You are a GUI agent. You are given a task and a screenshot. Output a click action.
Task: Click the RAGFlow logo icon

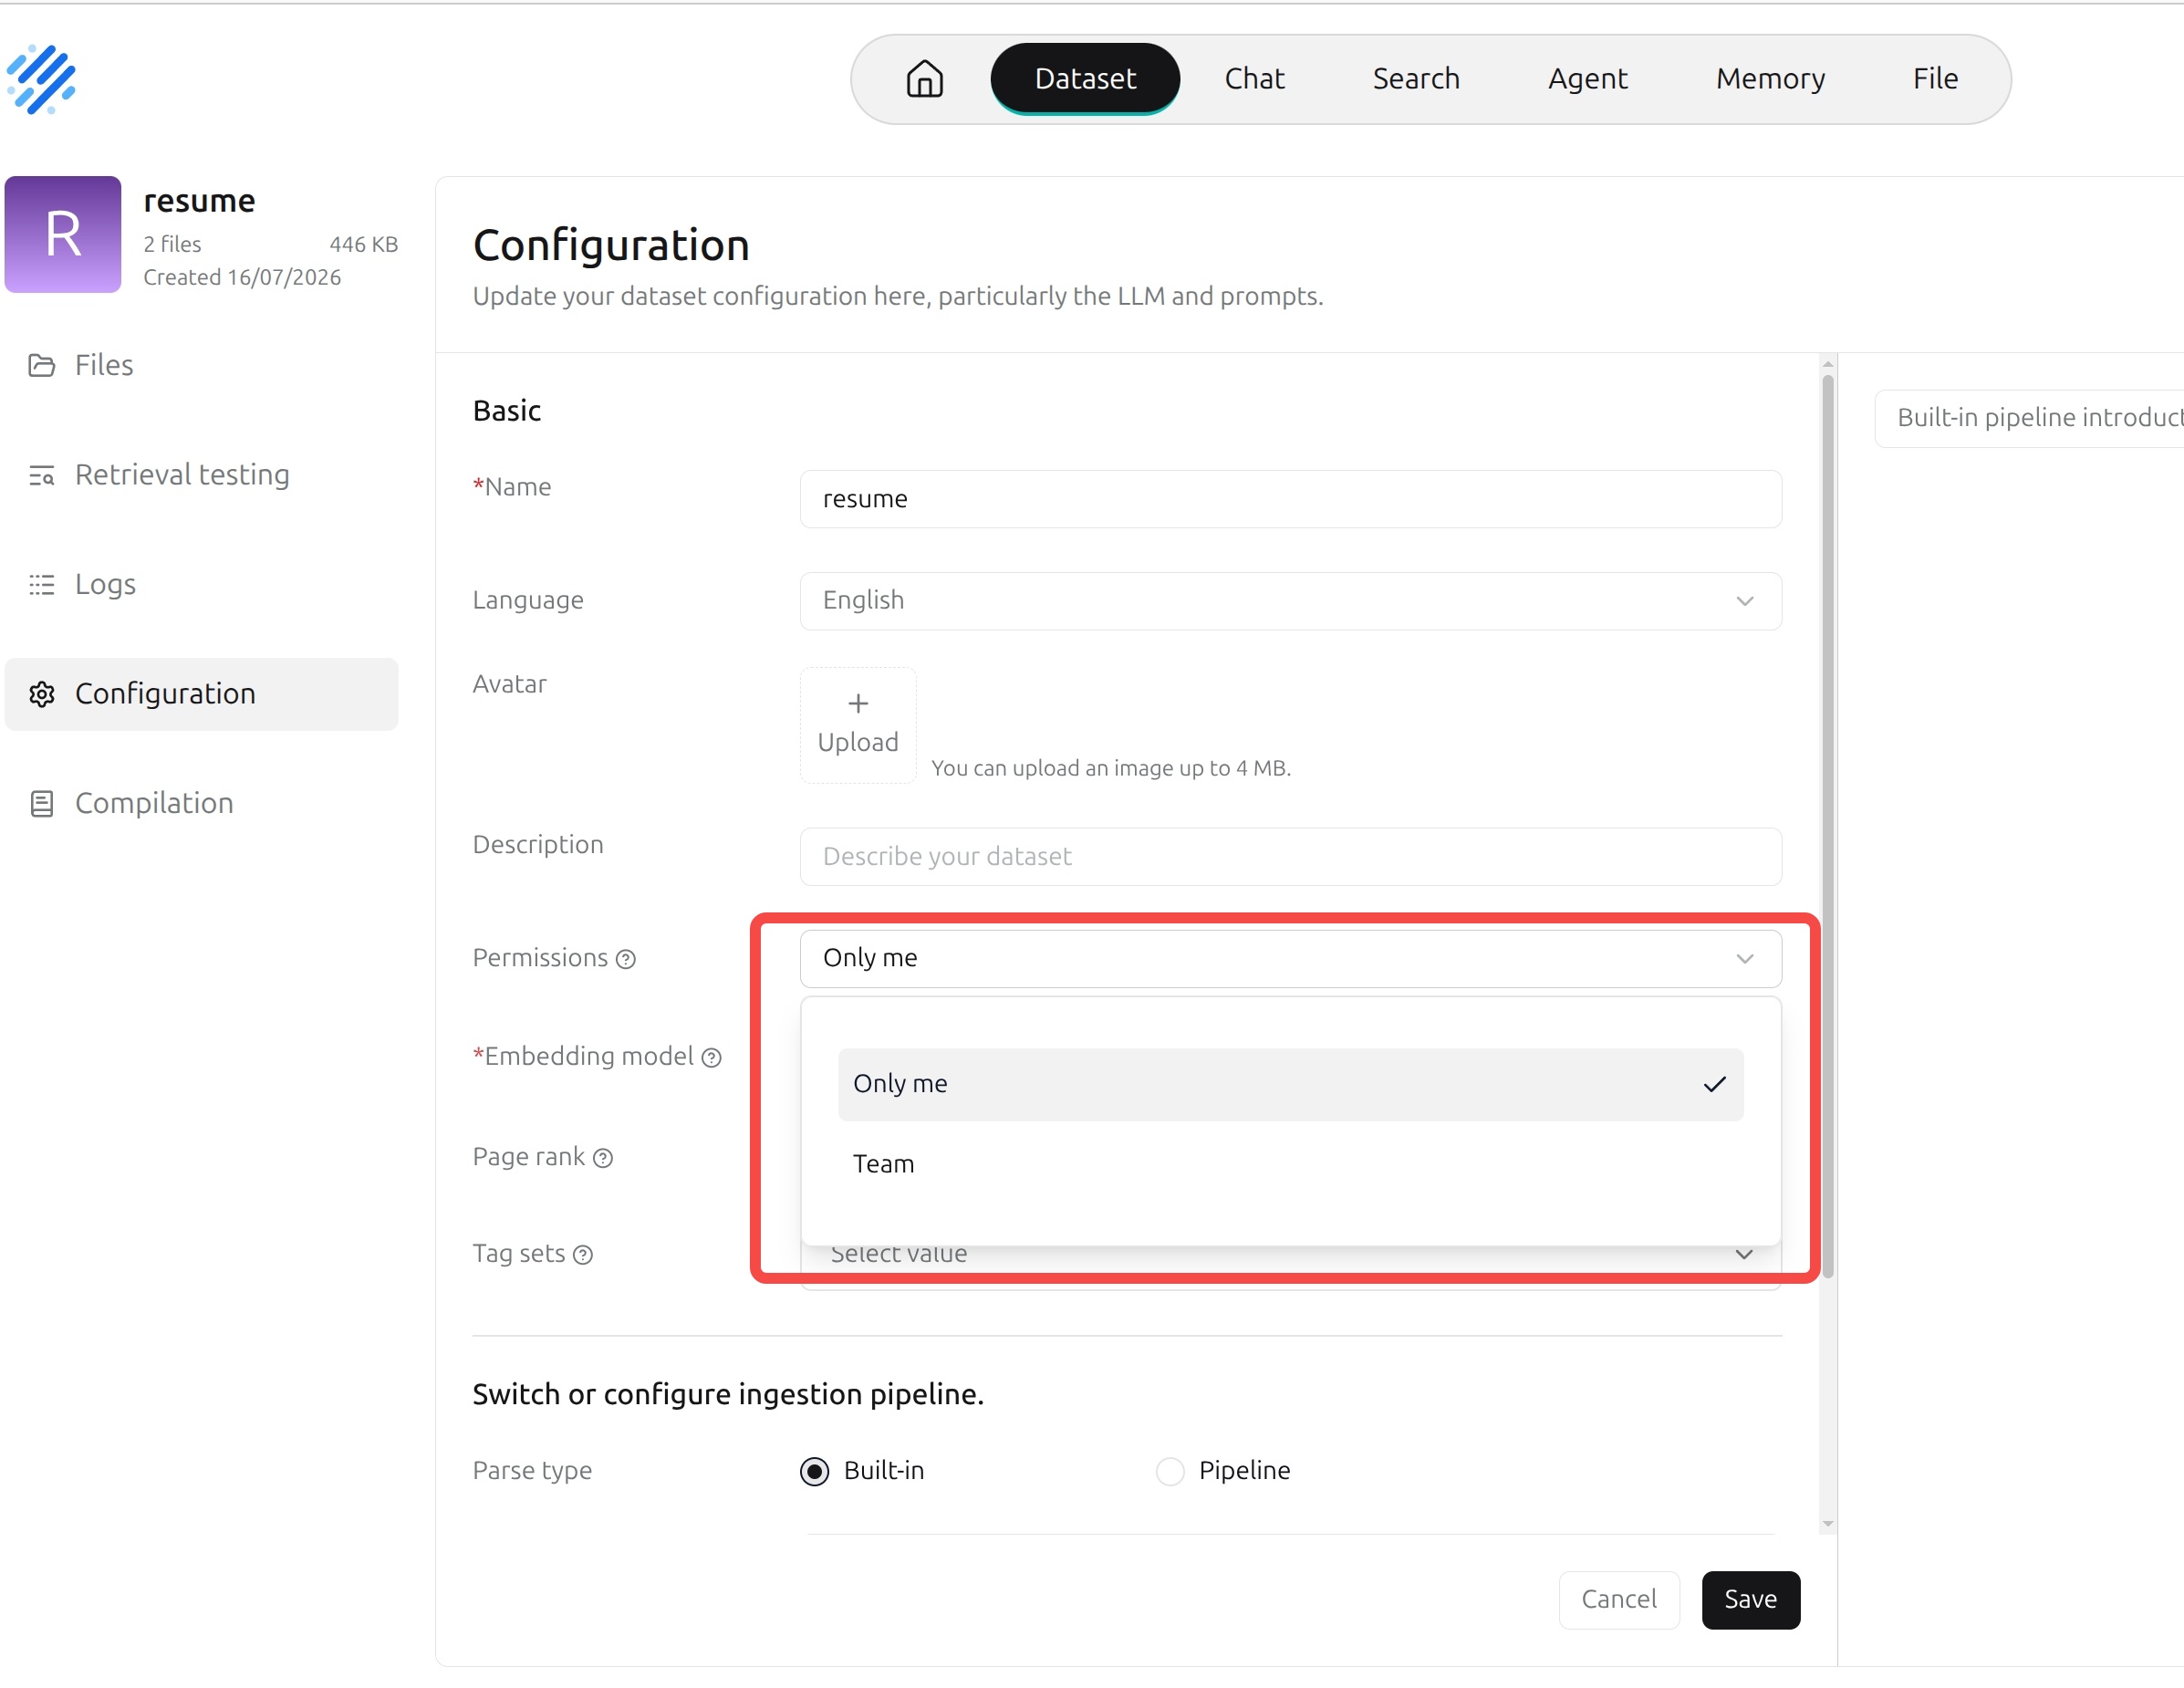click(41, 79)
